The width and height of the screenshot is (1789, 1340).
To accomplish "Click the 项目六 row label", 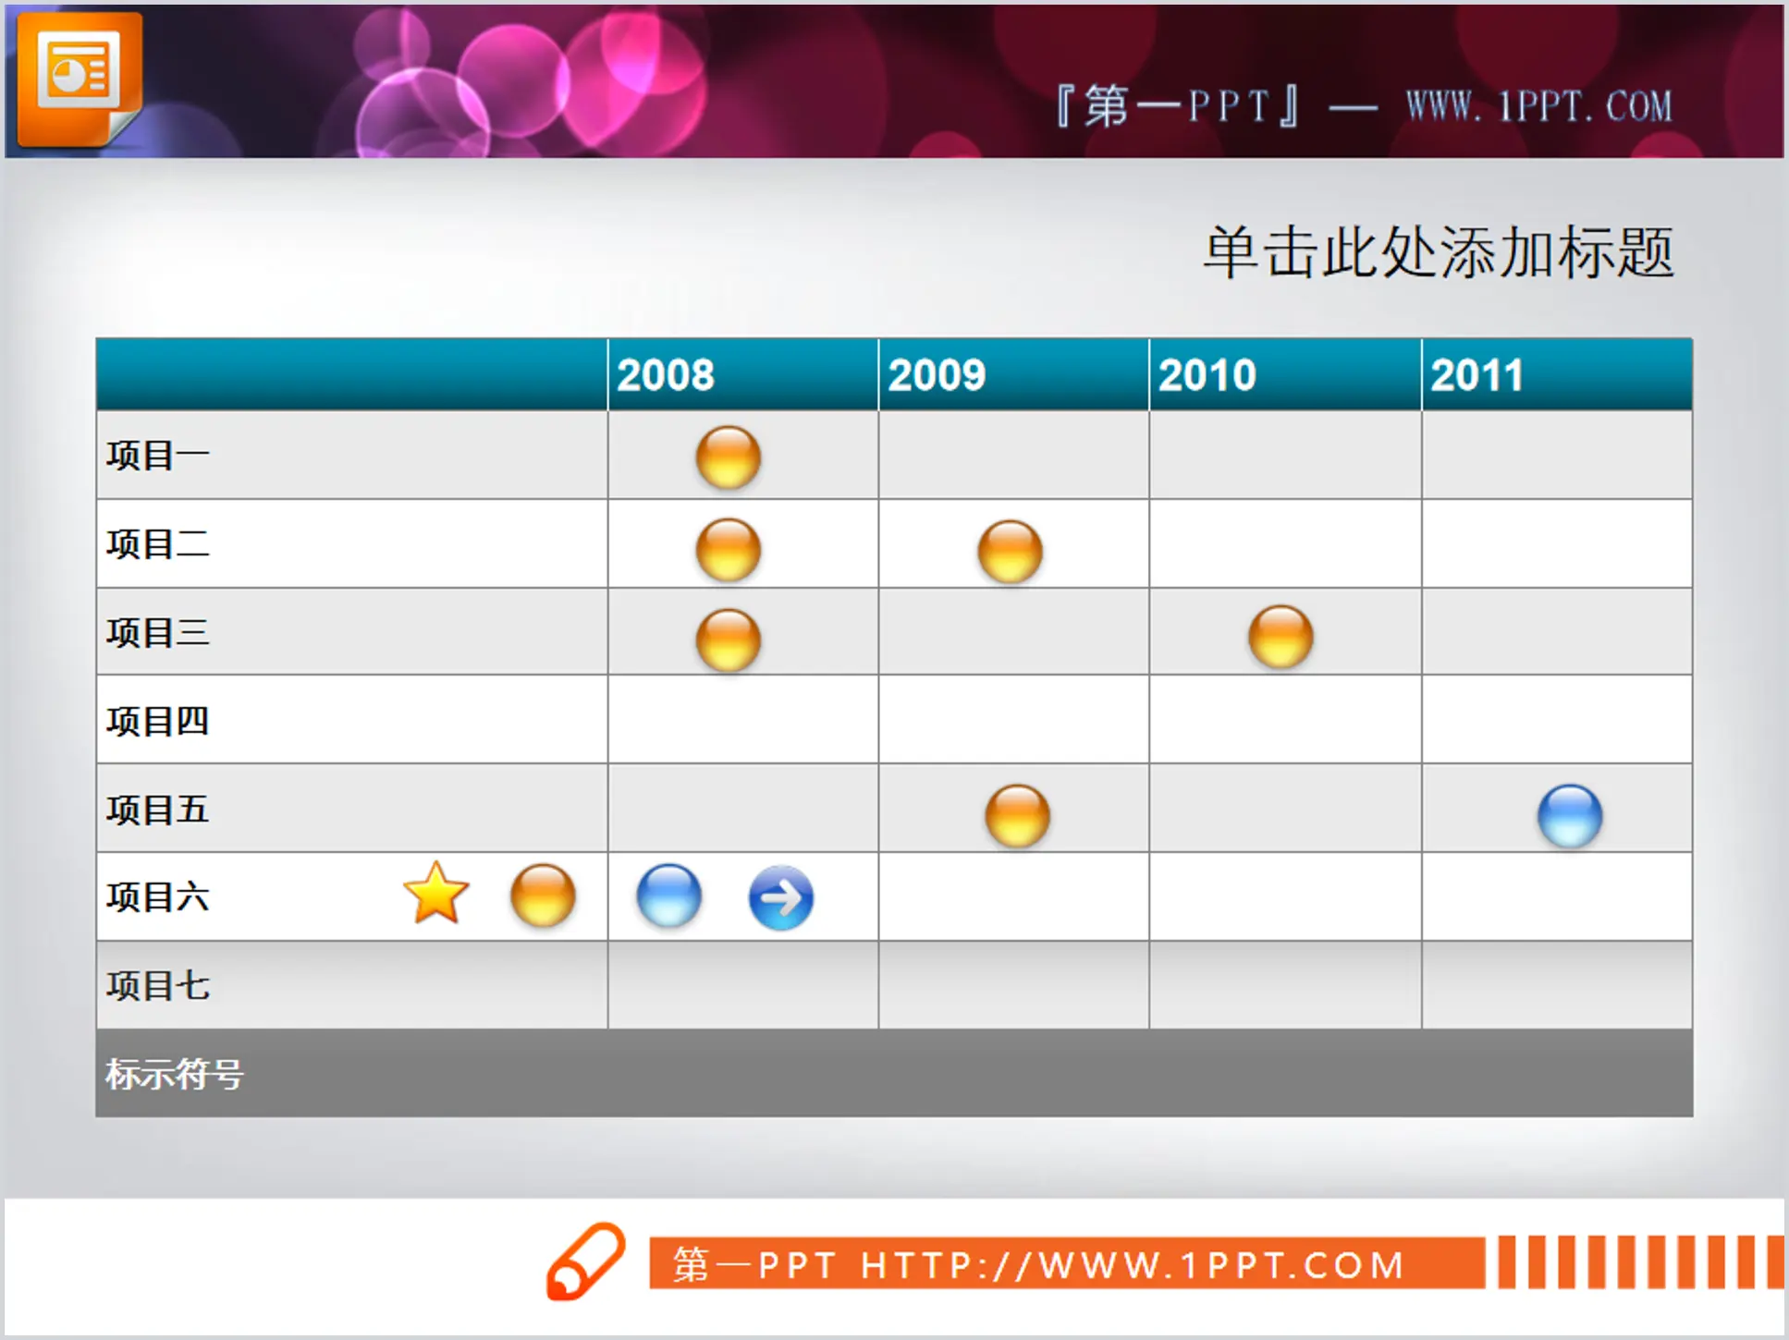I will [158, 897].
